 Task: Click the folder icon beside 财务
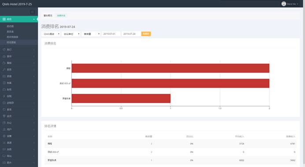(4, 89)
